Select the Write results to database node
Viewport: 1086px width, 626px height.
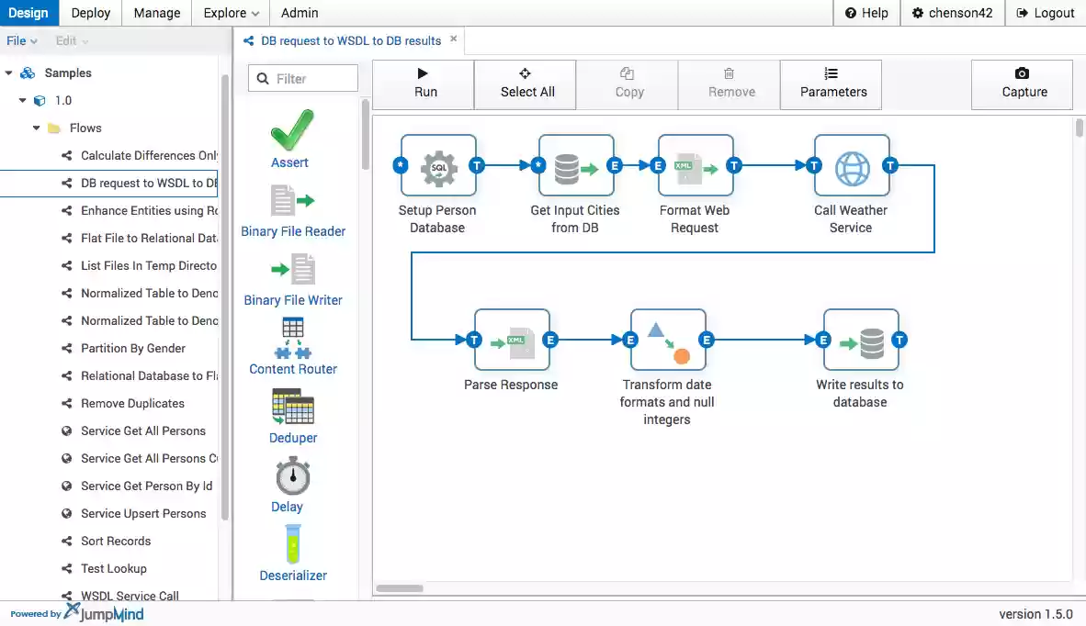point(860,340)
